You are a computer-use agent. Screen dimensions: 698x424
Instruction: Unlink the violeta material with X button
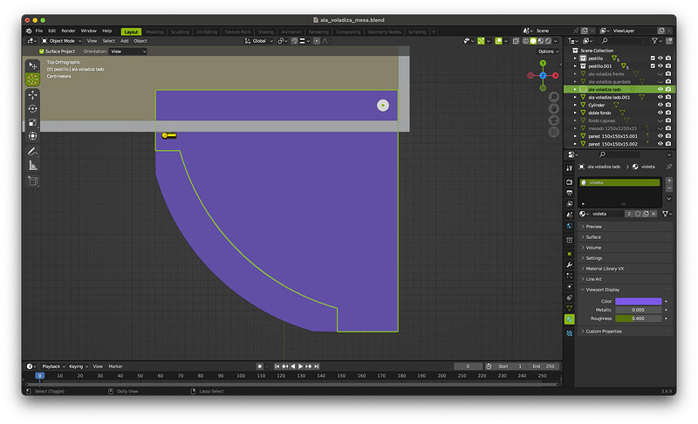tap(654, 214)
